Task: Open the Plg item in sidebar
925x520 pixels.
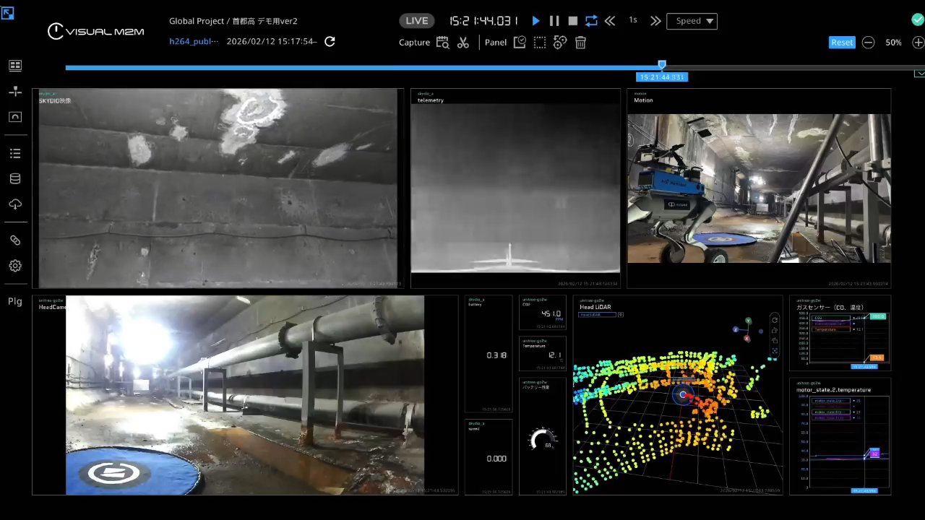Action: coord(14,301)
